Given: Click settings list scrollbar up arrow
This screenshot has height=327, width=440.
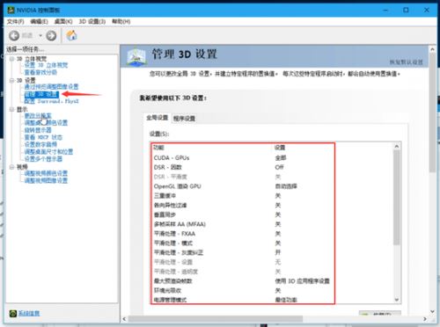Looking at the screenshot, I should [x=397, y=146].
